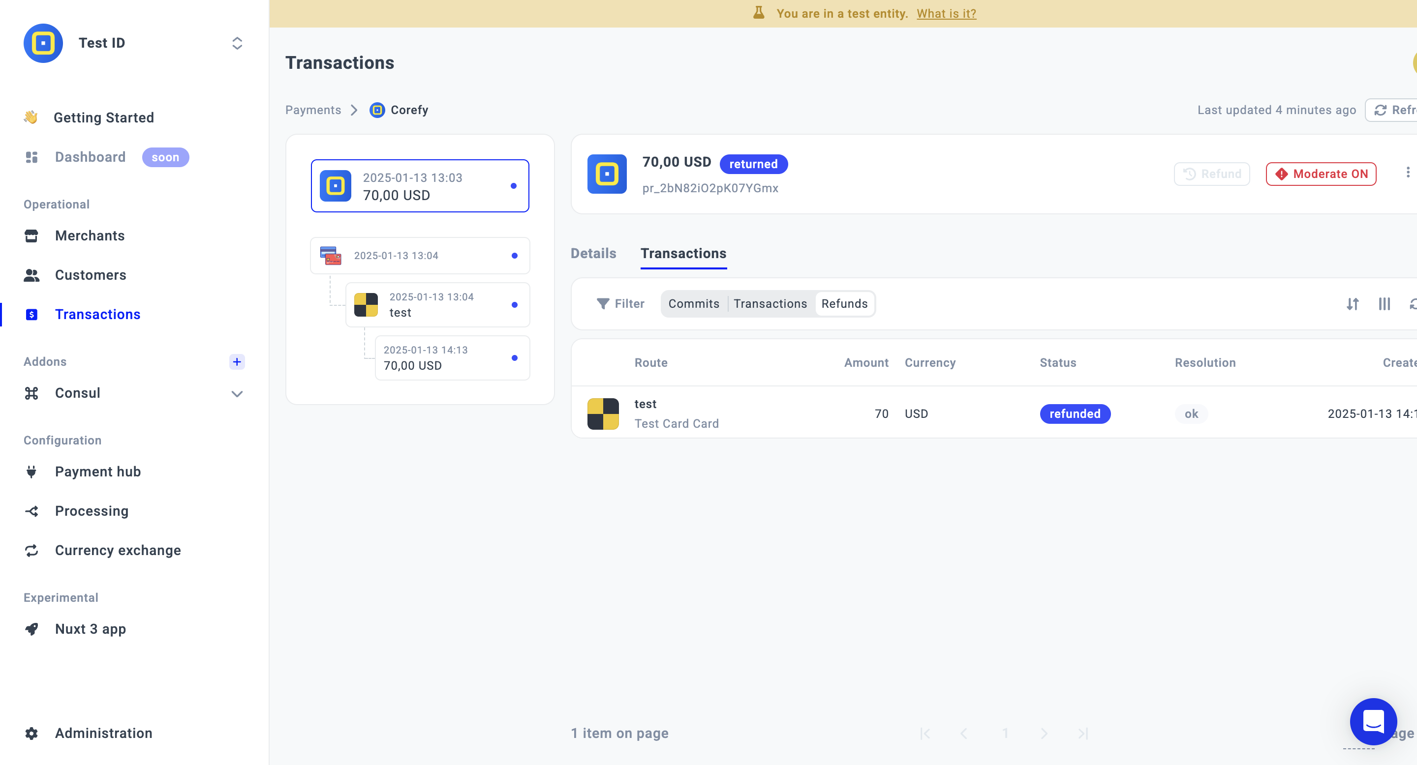
Task: Expand the Consul addon menu
Action: click(x=237, y=393)
